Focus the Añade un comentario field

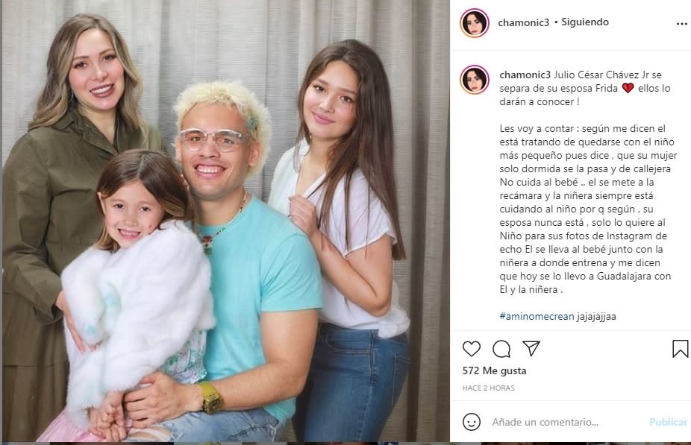coord(566,422)
